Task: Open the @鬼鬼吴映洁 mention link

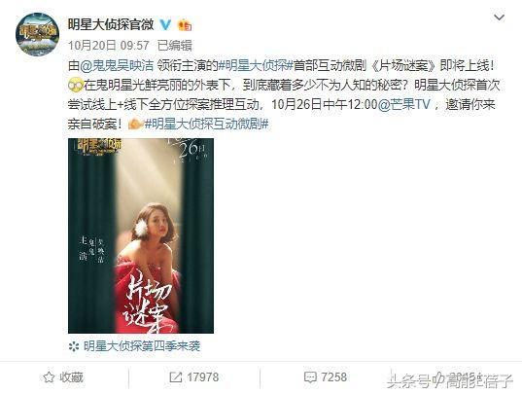Action: coord(117,65)
